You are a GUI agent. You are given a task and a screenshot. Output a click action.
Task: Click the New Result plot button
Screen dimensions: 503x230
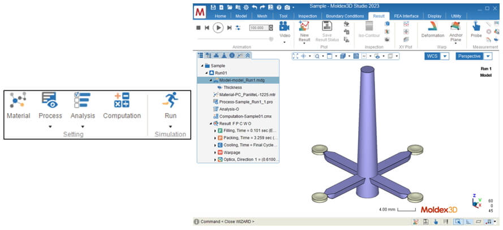(304, 32)
